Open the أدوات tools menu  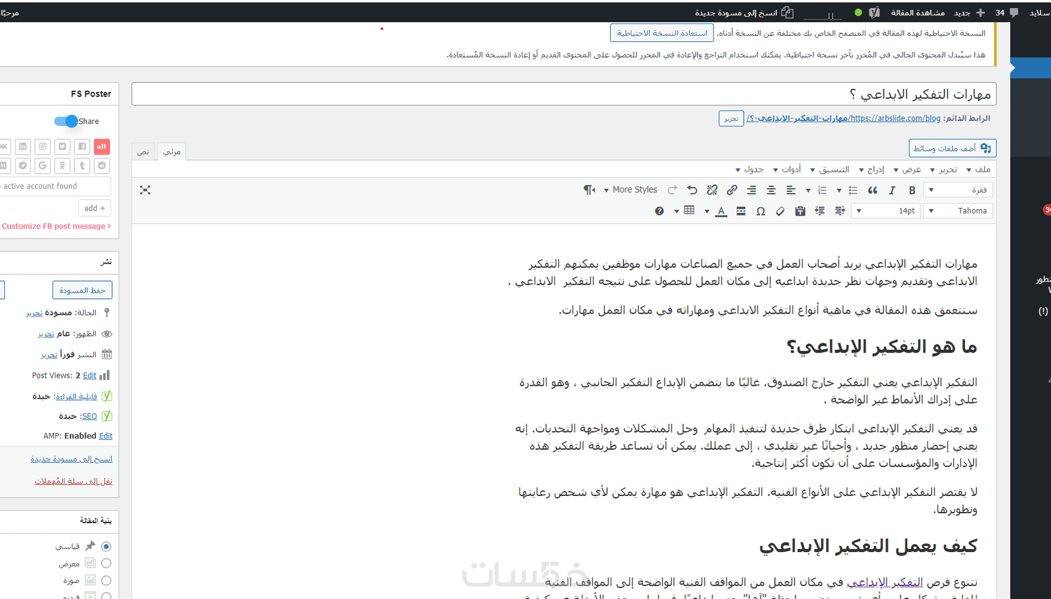[x=787, y=169]
